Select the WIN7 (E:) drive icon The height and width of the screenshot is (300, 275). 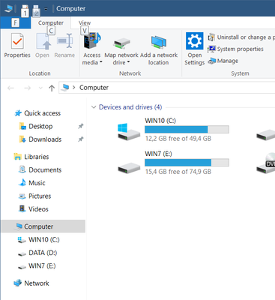tap(129, 167)
